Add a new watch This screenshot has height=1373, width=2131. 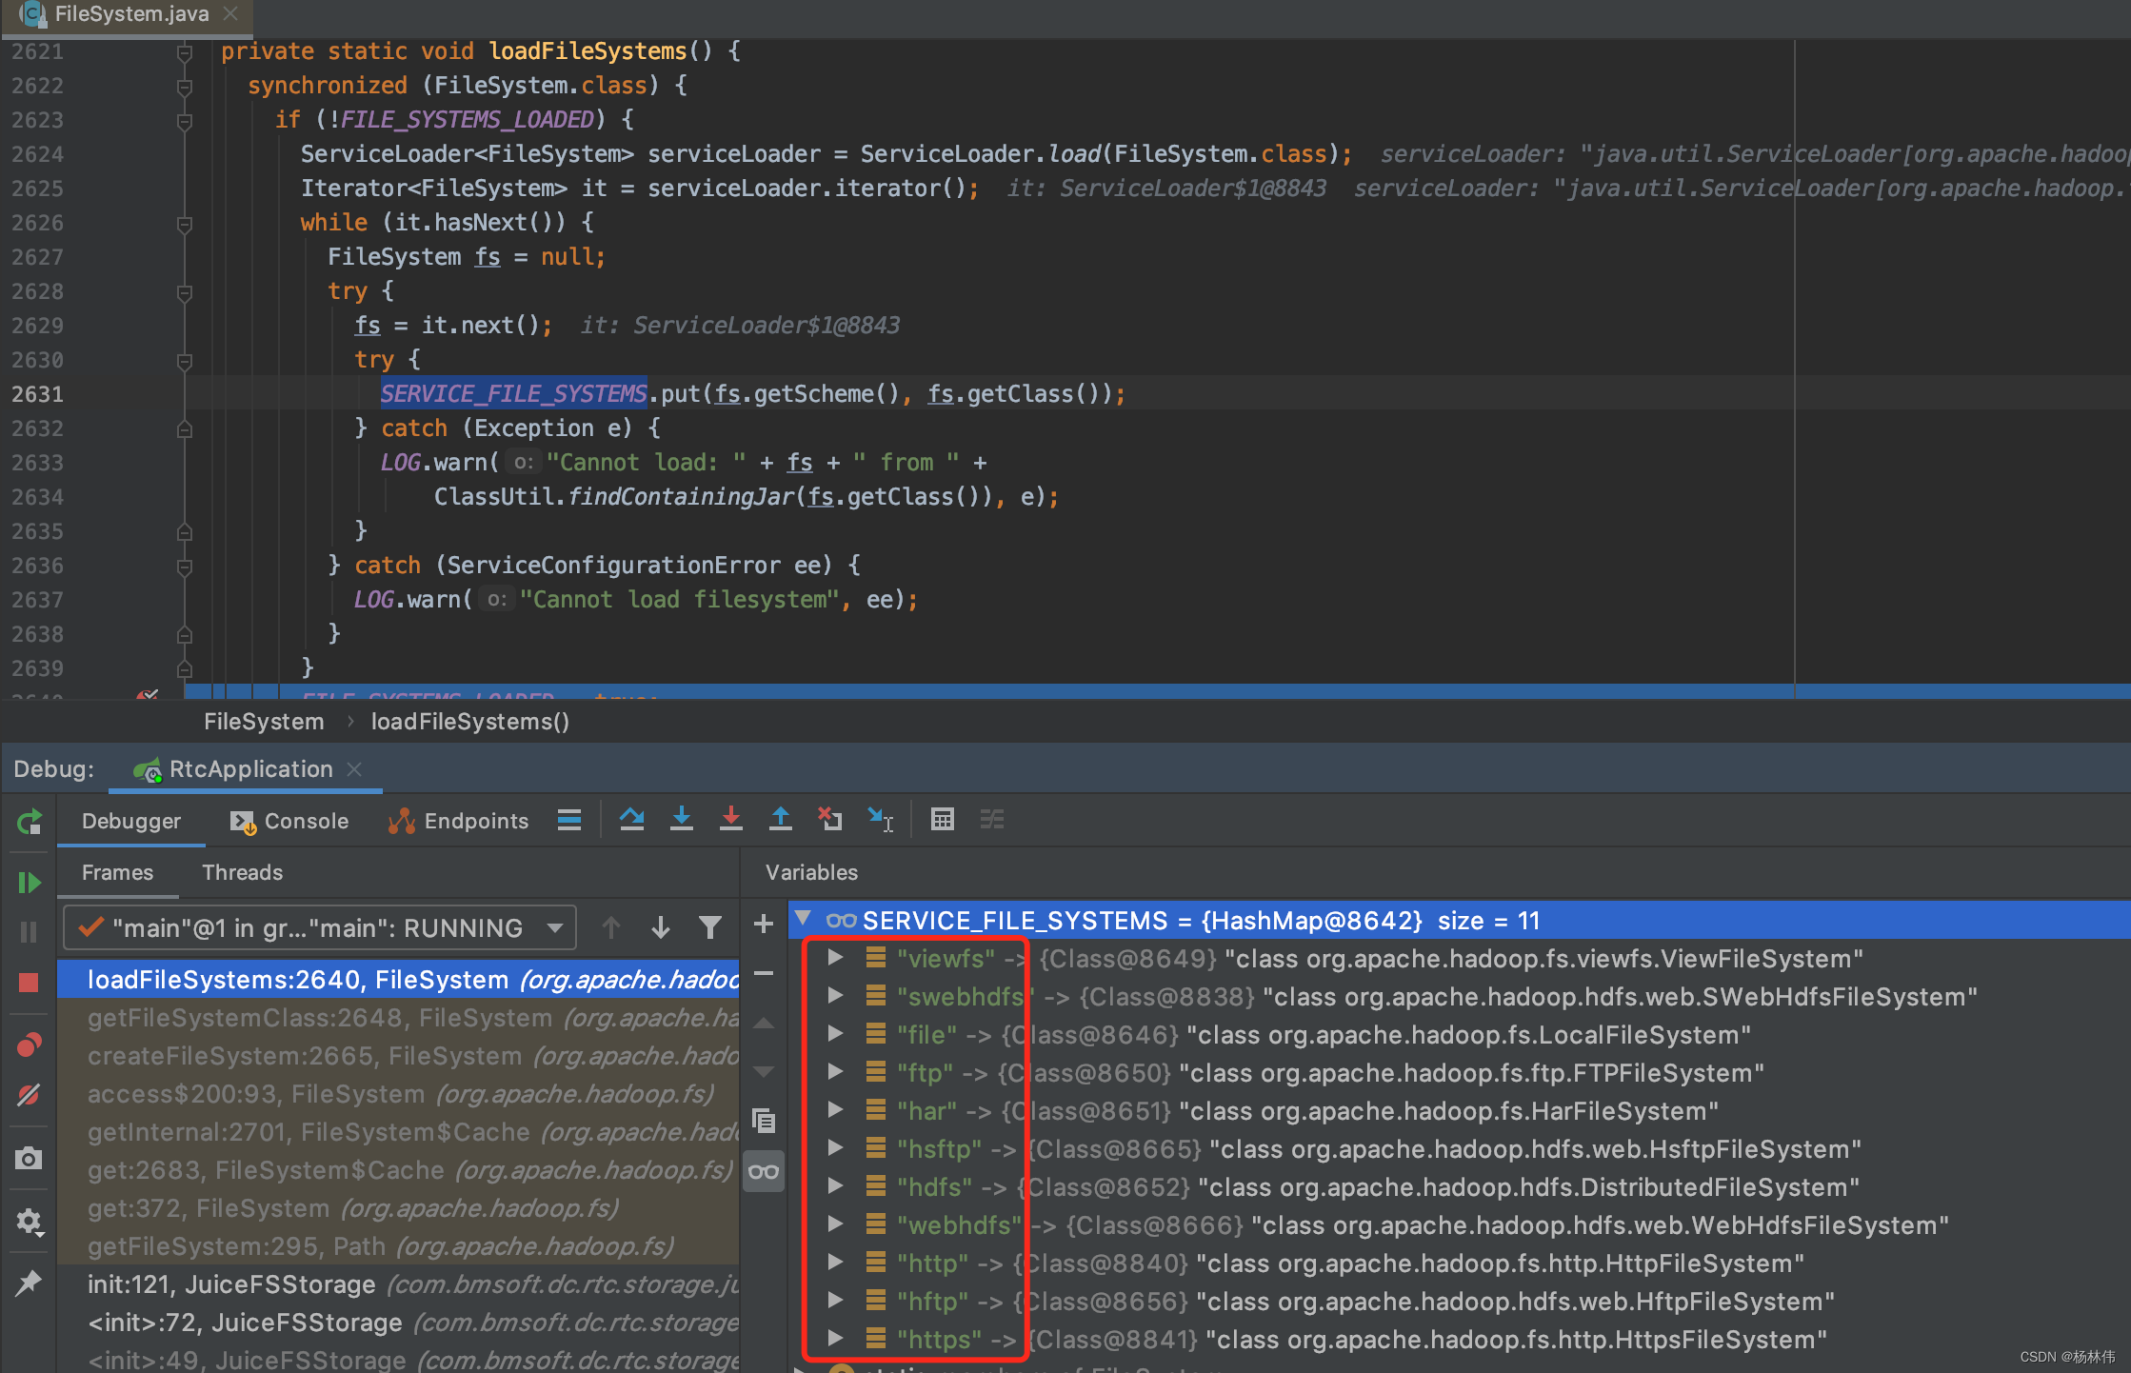click(x=764, y=924)
